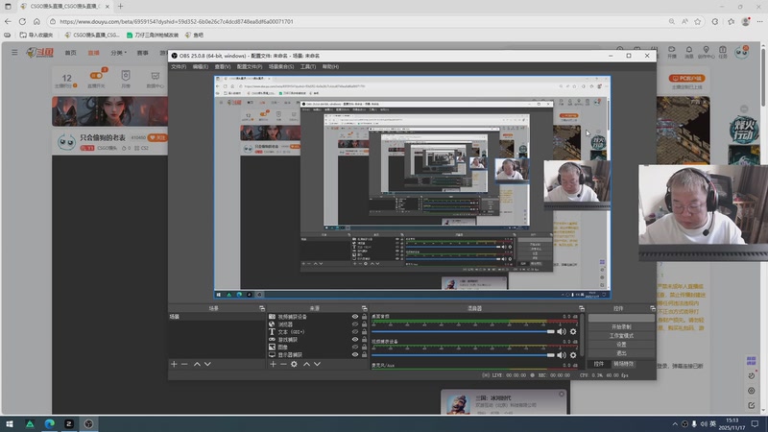Adjust the video capture device volume slider
The width and height of the screenshot is (768, 432).
463,354
